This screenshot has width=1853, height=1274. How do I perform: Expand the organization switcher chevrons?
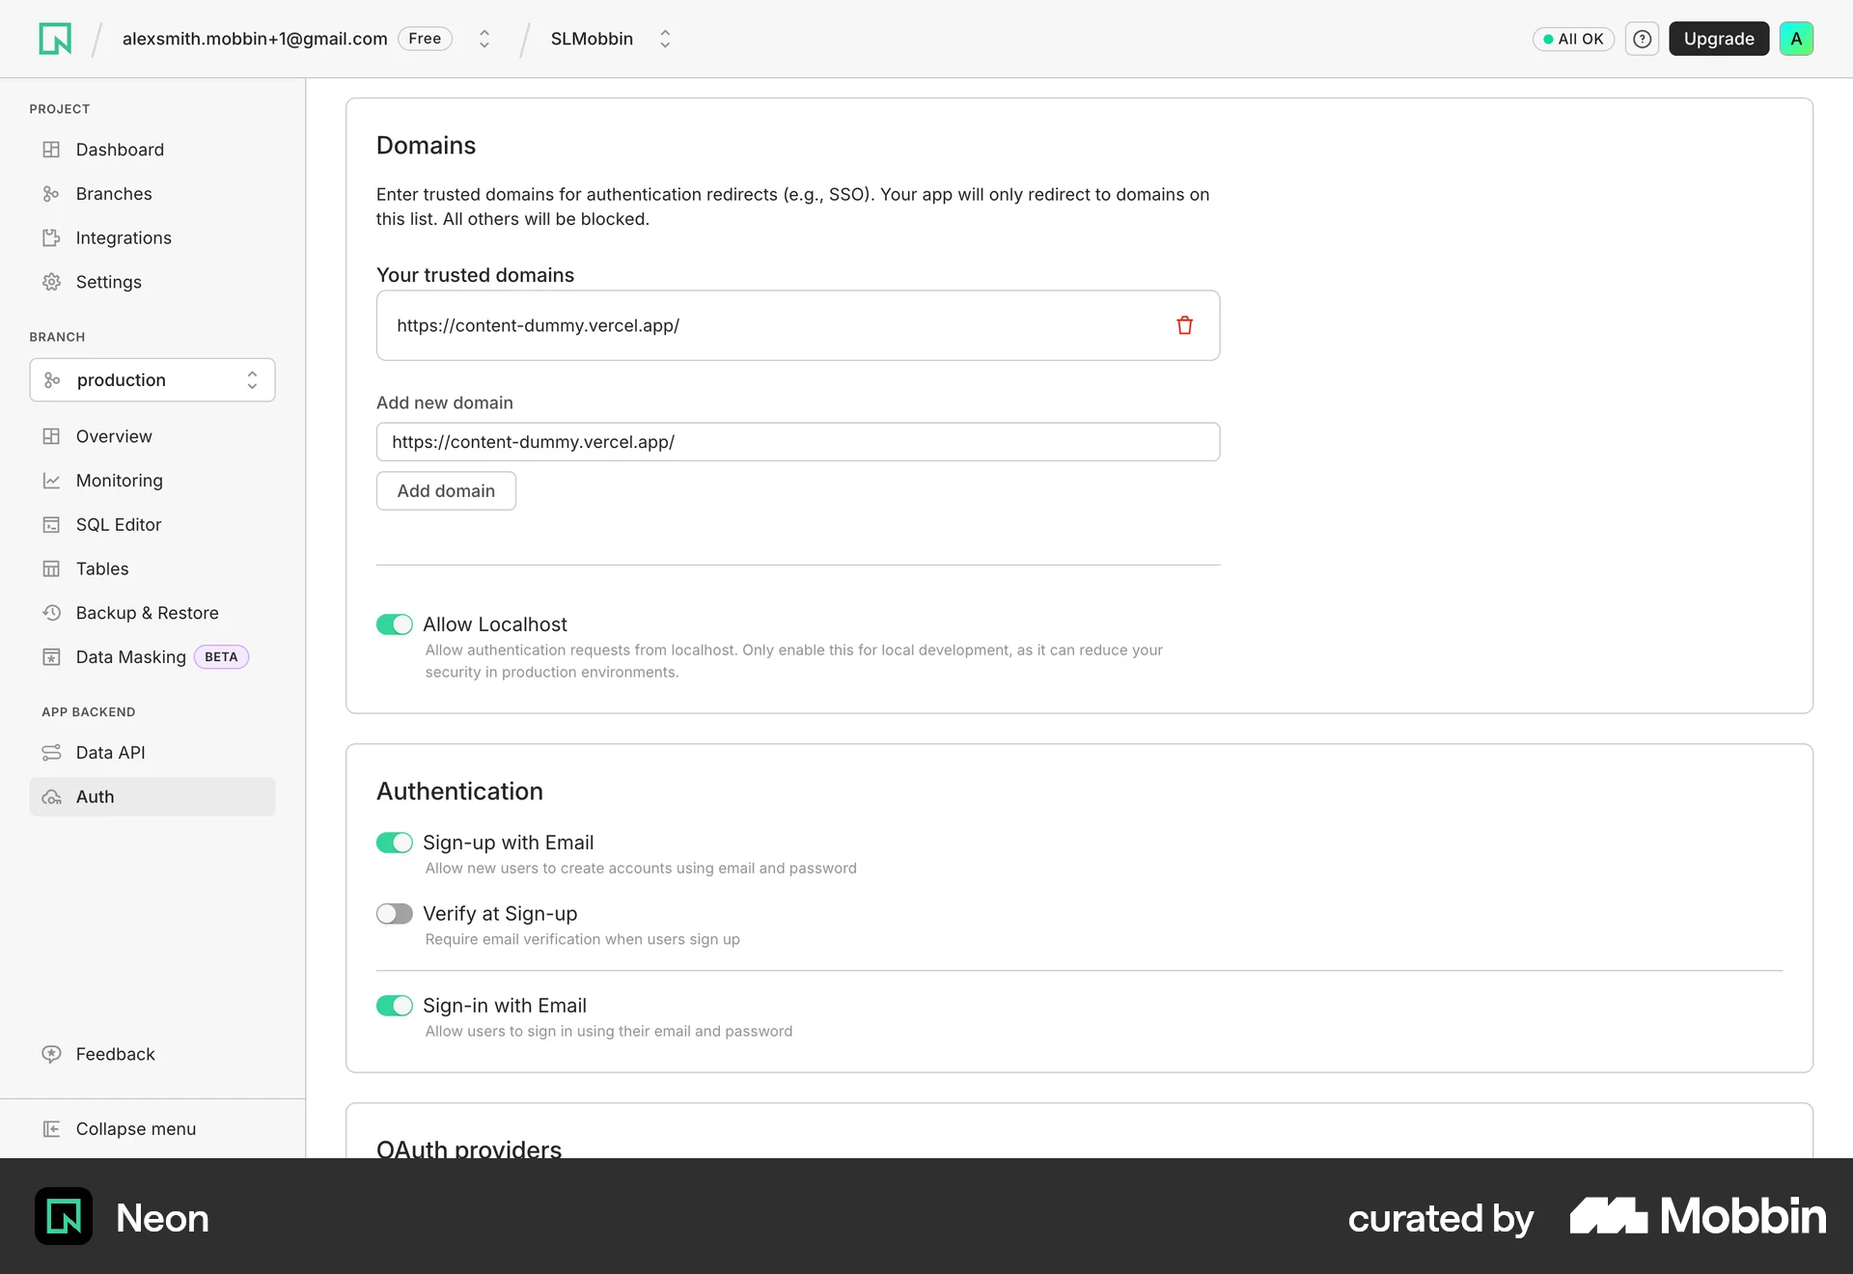tap(484, 39)
